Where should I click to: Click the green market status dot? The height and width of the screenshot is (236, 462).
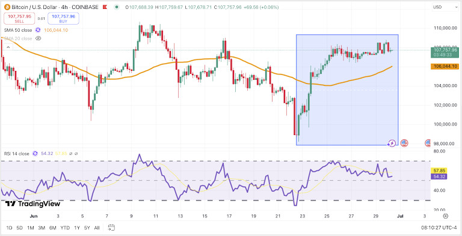[117, 7]
